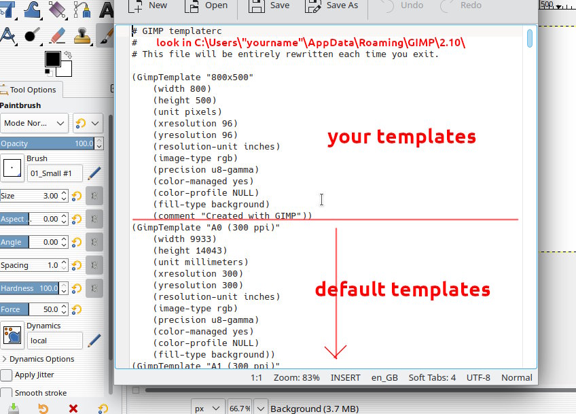Reset tool options to default values

(x=103, y=409)
